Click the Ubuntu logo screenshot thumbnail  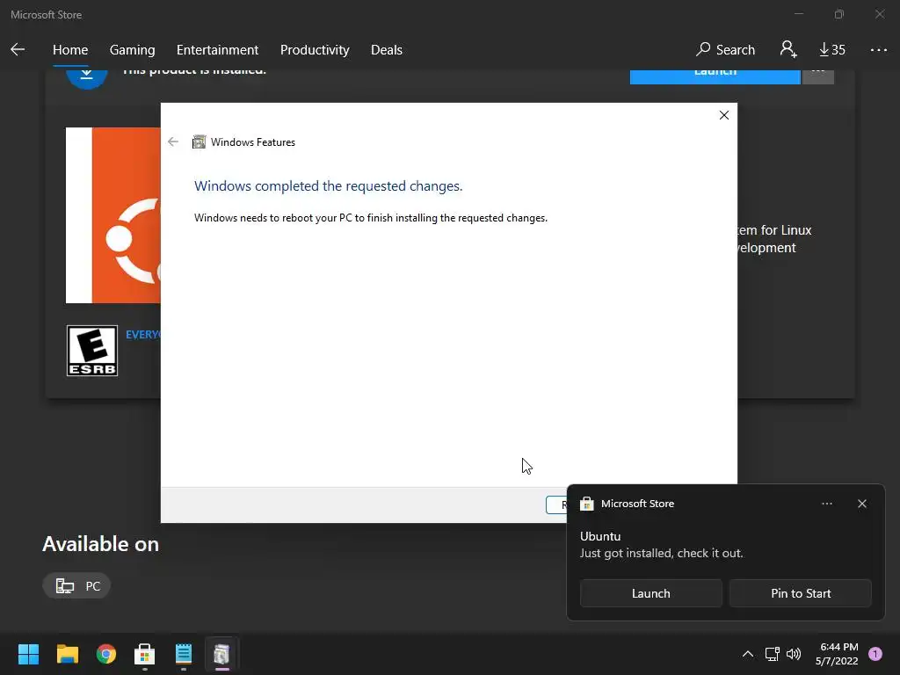pos(113,215)
